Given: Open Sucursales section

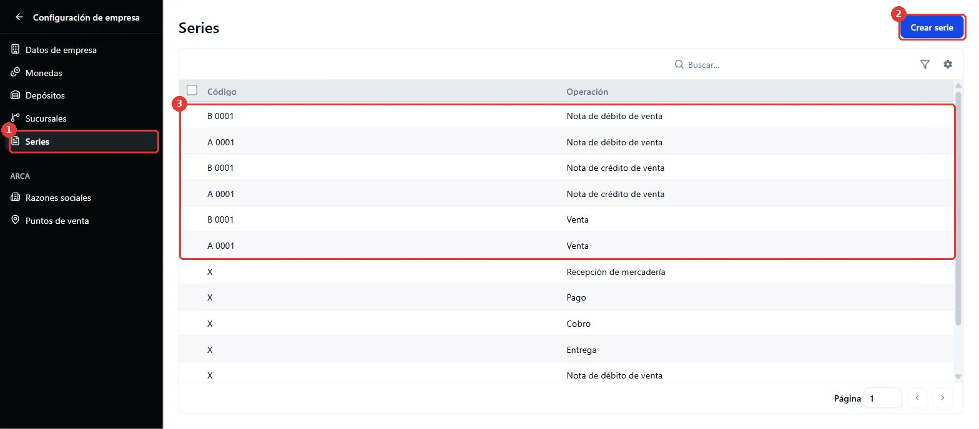Looking at the screenshot, I should [x=81, y=118].
